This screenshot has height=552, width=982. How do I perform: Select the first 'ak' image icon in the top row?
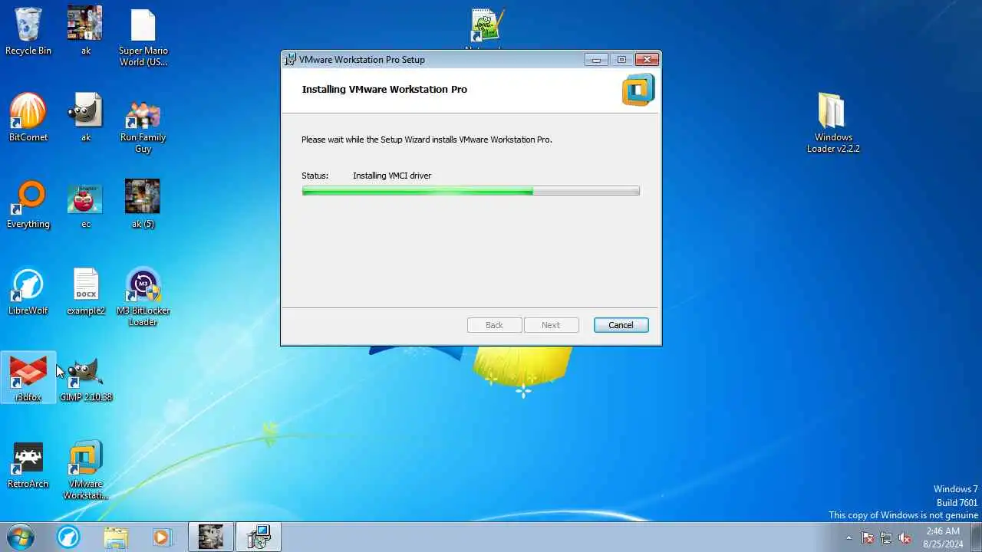[85, 31]
